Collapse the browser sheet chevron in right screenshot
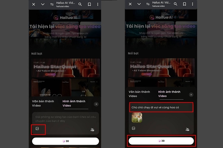Screen dimensions: 223x148 (x=139, y=4)
